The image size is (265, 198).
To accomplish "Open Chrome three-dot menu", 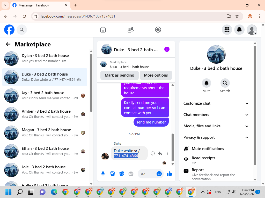I will coord(259,16).
